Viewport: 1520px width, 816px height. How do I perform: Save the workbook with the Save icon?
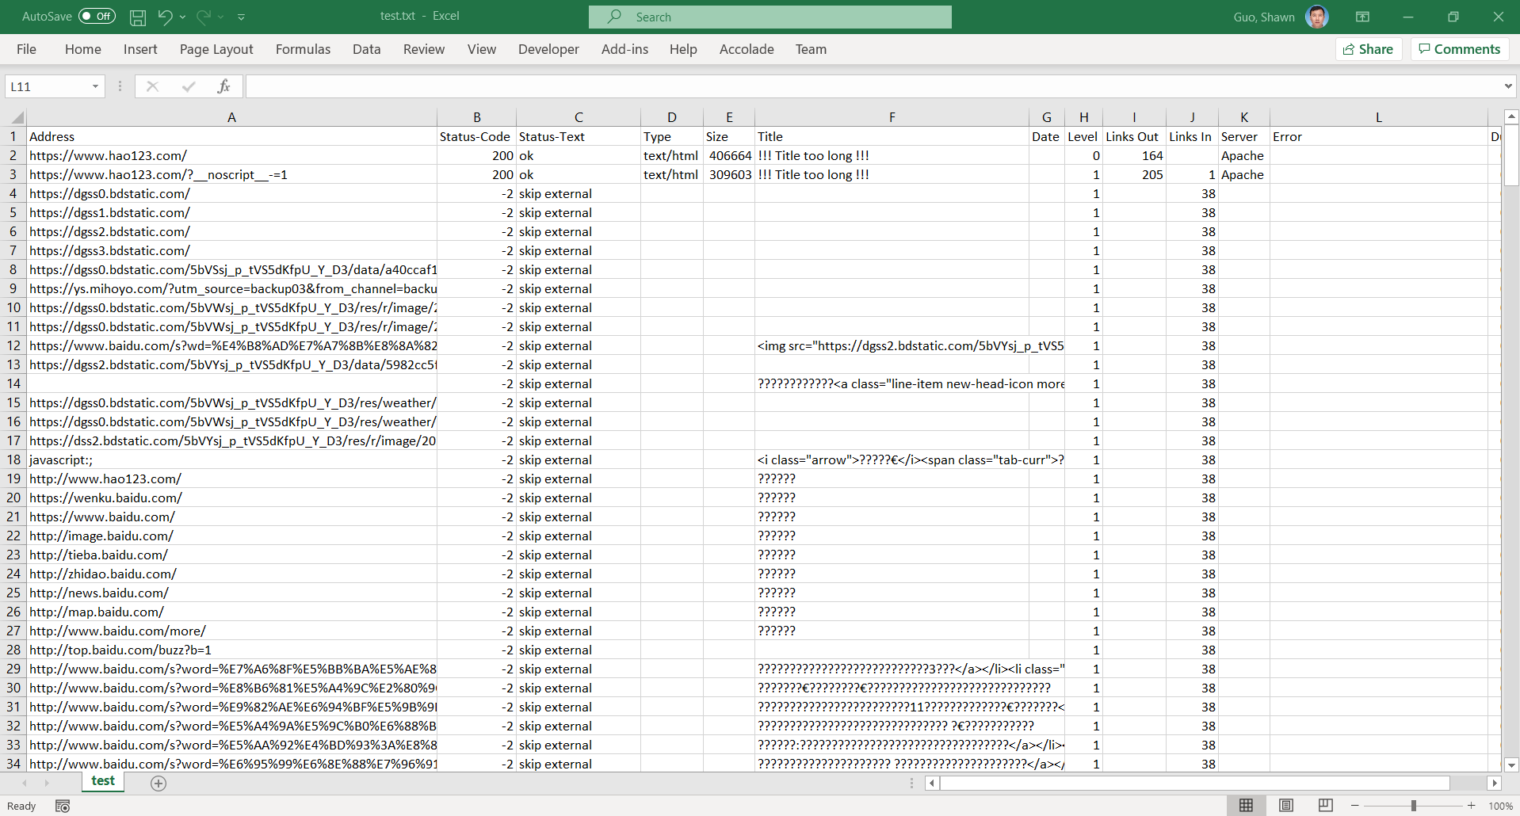(x=138, y=17)
